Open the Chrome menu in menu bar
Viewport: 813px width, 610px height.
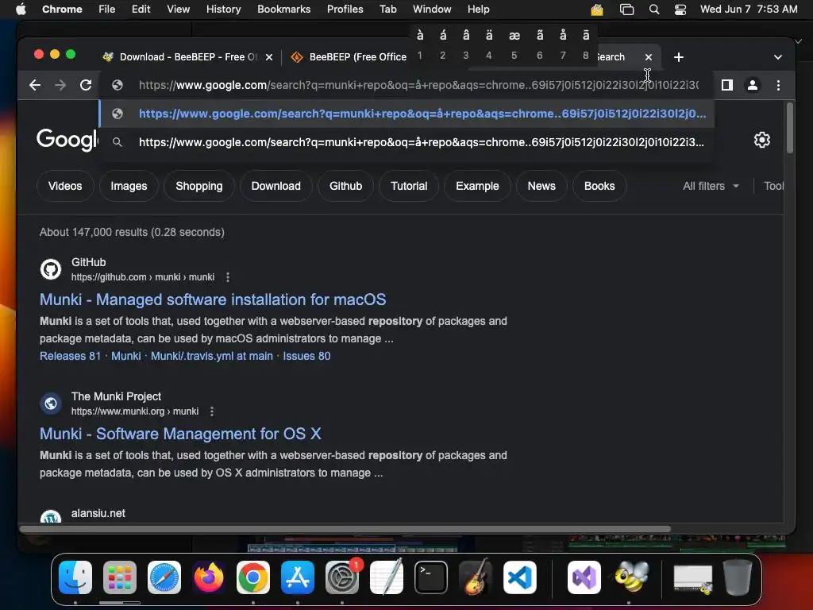pos(62,9)
